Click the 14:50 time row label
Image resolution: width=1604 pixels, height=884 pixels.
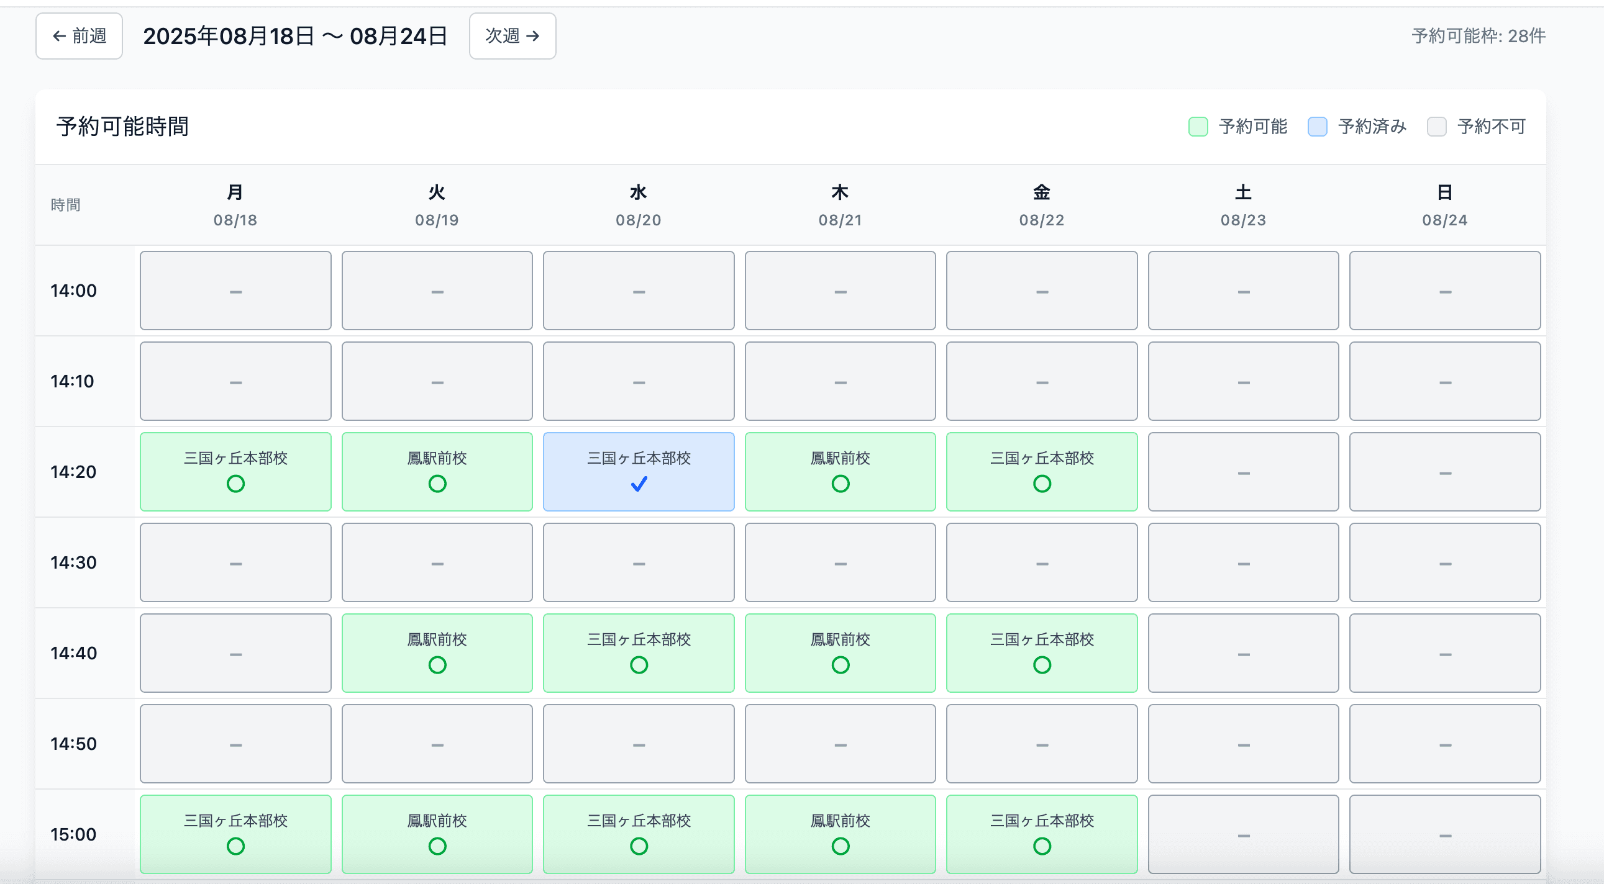[73, 744]
